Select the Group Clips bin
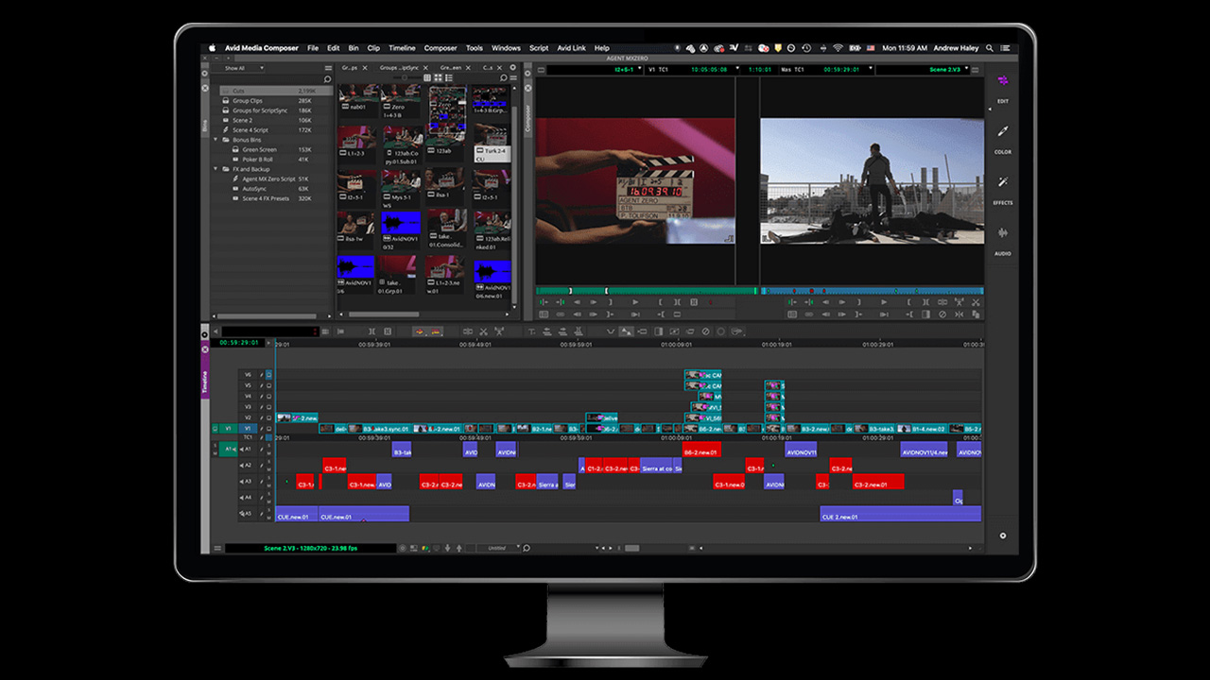1210x680 pixels. tap(248, 100)
